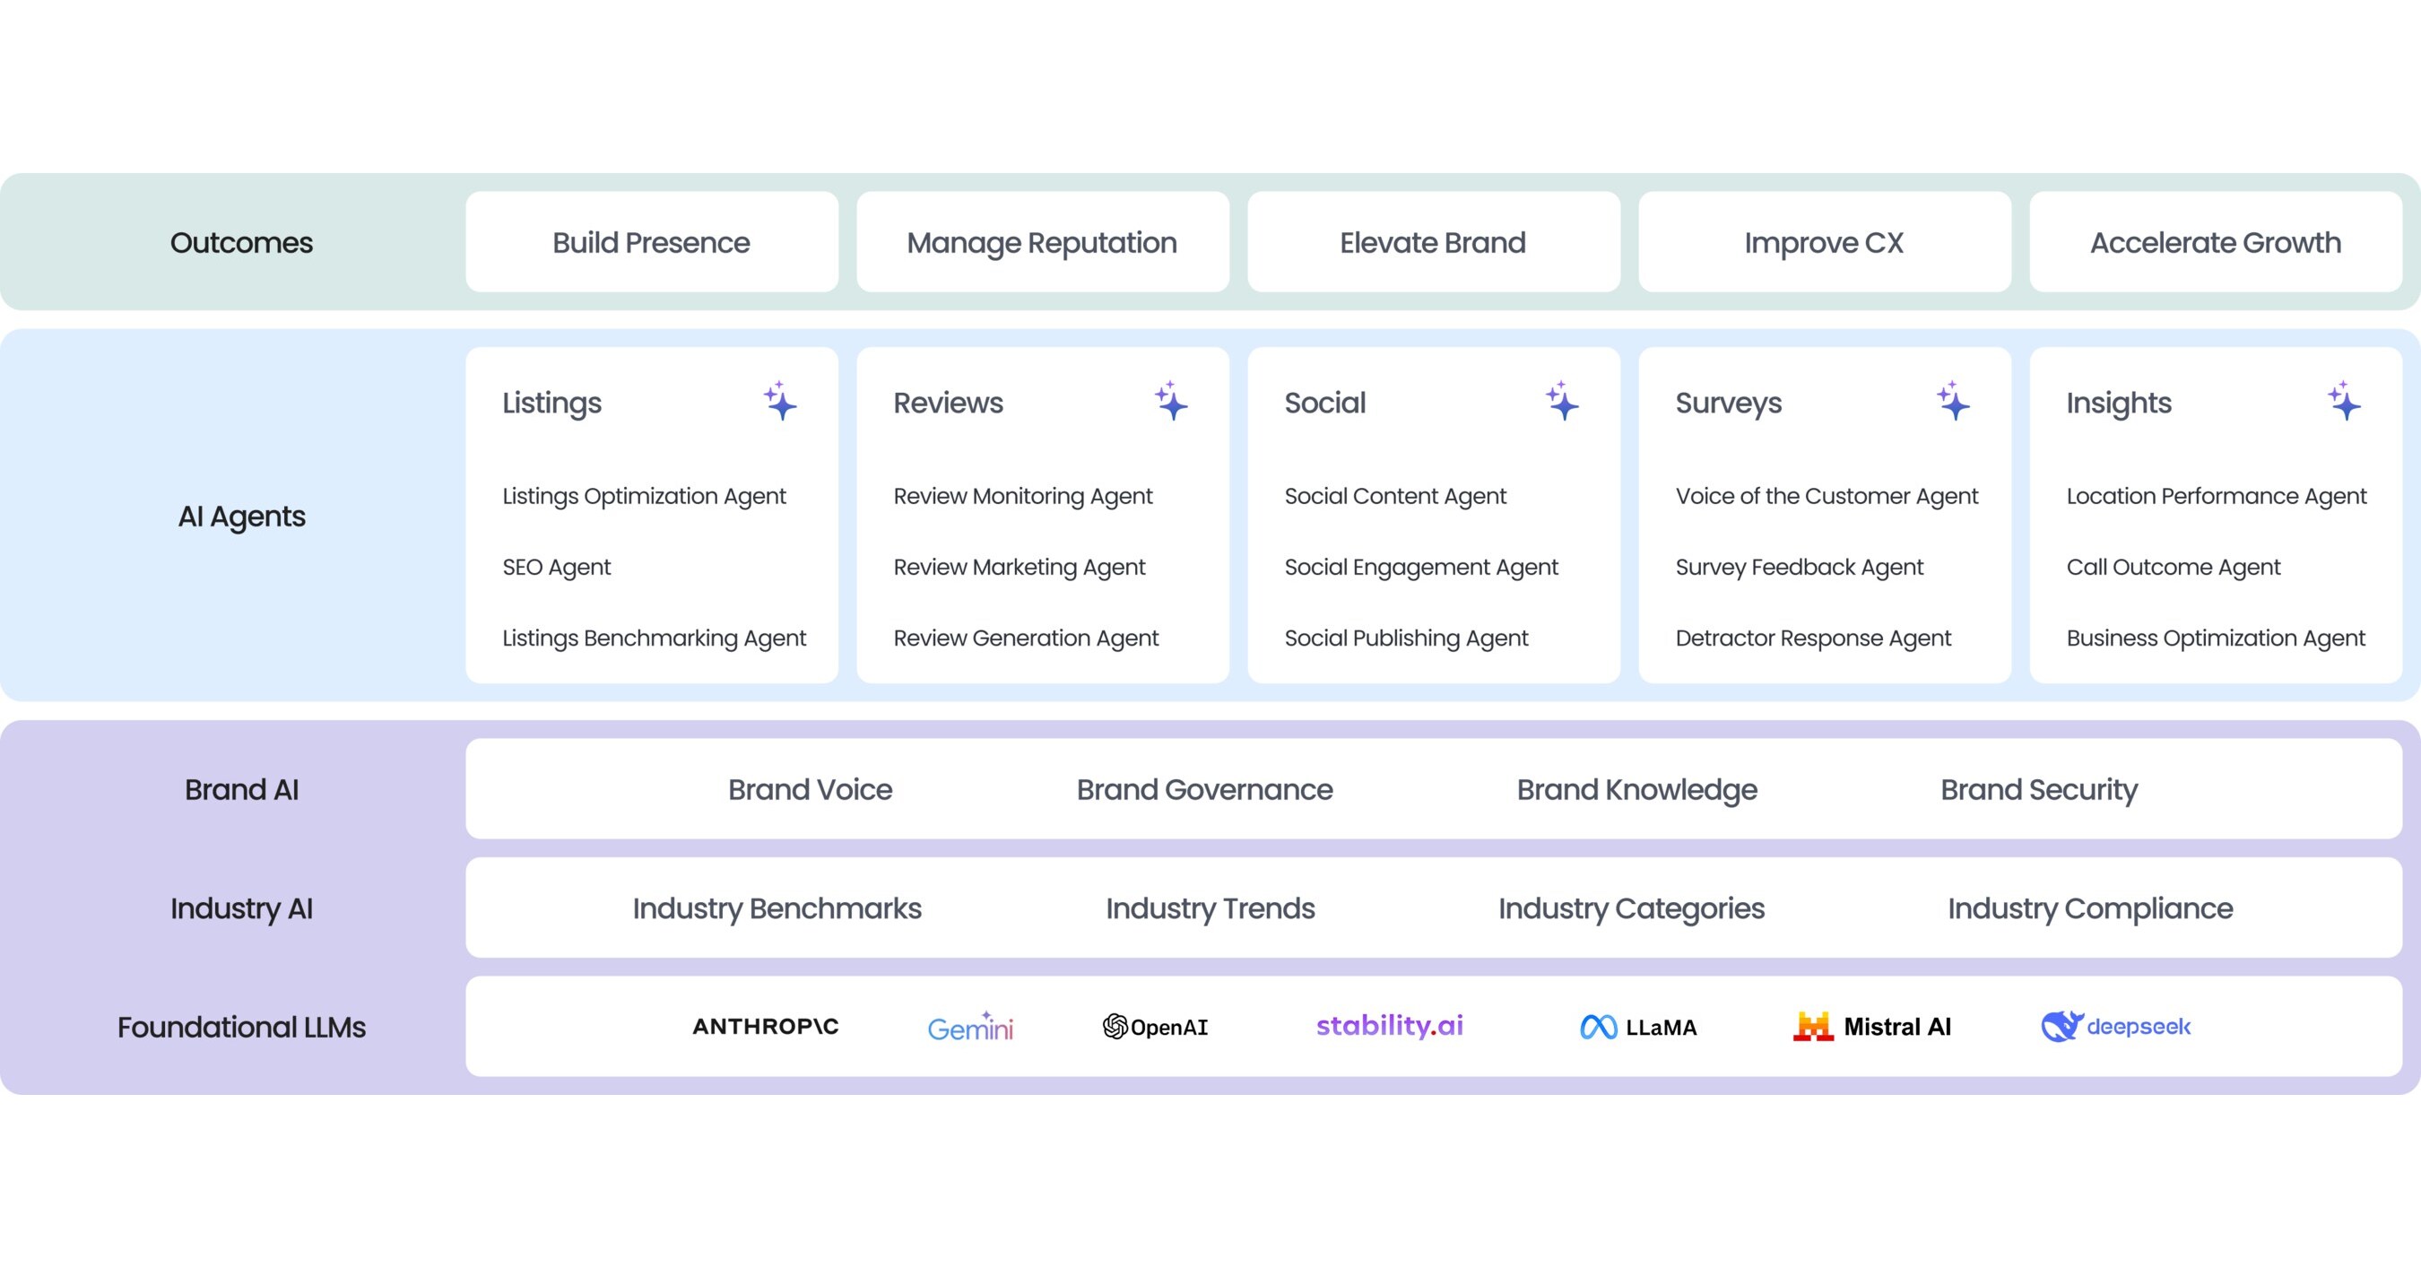Click the Mistral AI logo

[x=1872, y=1027]
